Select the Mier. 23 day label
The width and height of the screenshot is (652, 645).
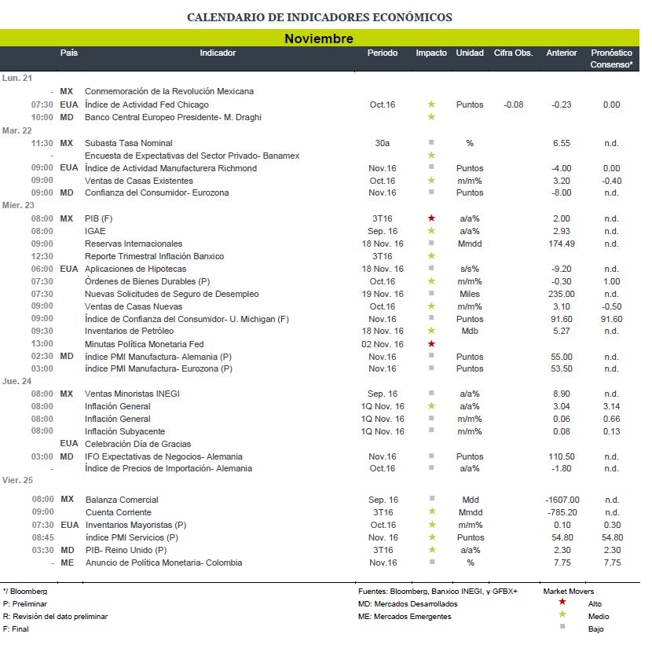(x=18, y=205)
